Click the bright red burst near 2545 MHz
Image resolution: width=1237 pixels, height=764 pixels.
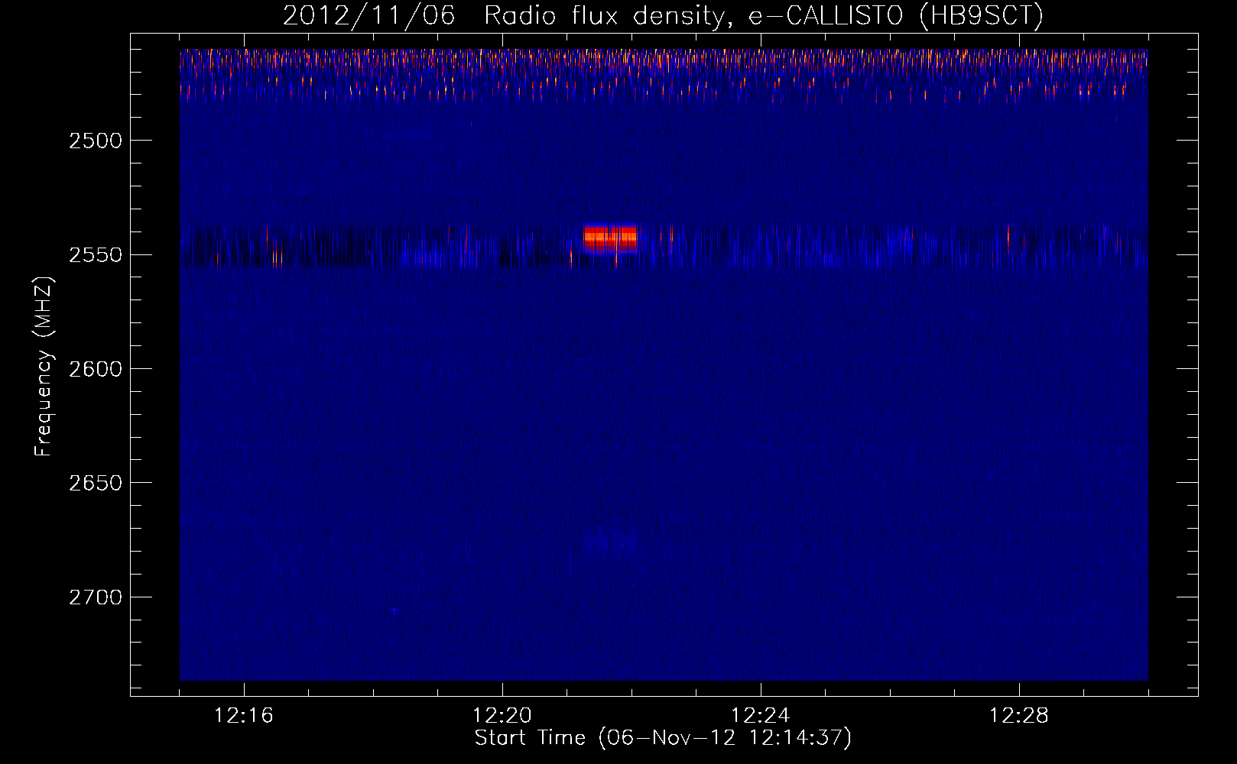click(610, 238)
